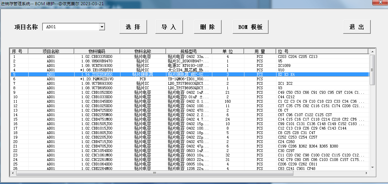
Task: Select row with code 1.02.CBB4751M00
Action: 190,119
